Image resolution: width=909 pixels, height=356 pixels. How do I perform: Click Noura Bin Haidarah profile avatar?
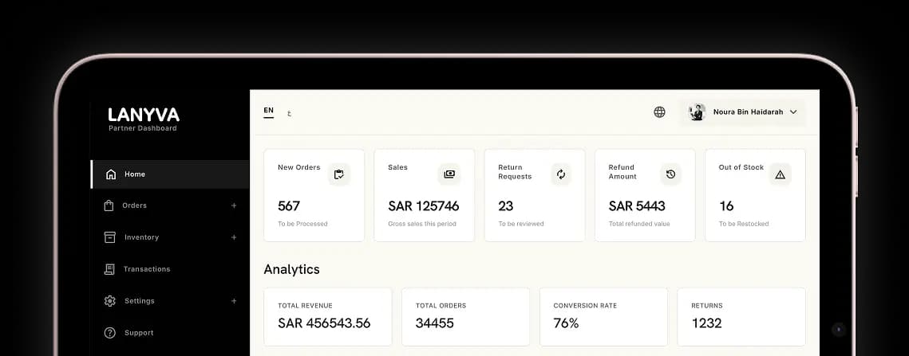697,111
